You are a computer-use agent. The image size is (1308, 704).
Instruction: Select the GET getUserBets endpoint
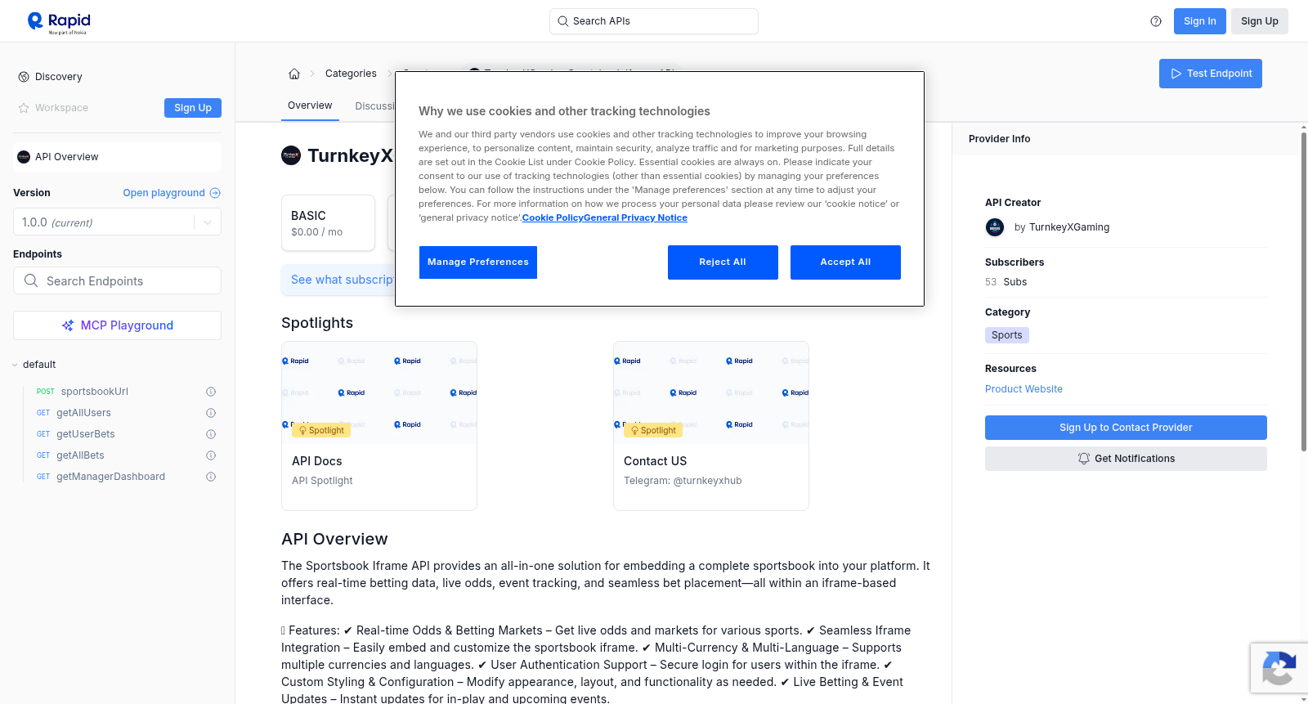click(x=76, y=434)
